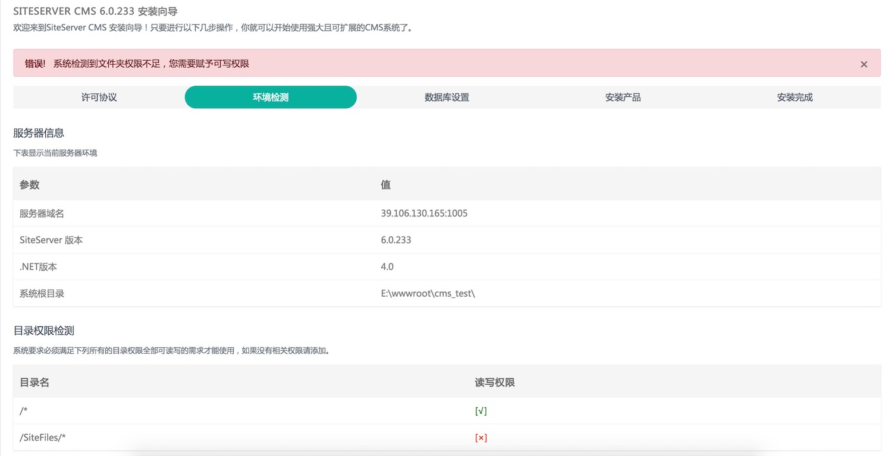This screenshot has height=456, width=892.
Task: Select the 环境检测 step
Action: point(271,98)
